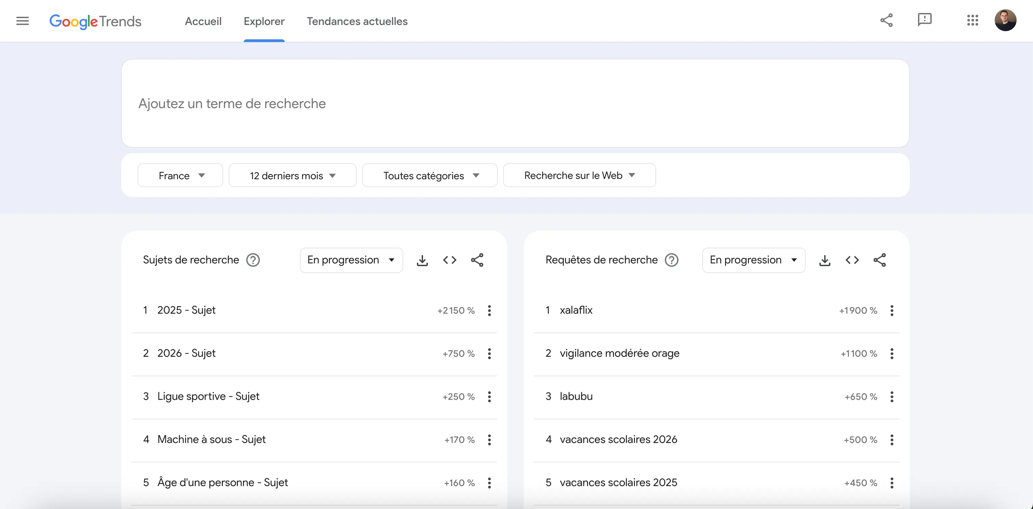Image resolution: width=1033 pixels, height=509 pixels.
Task: Explore the 2026 - Sujet topic
Action: [186, 353]
